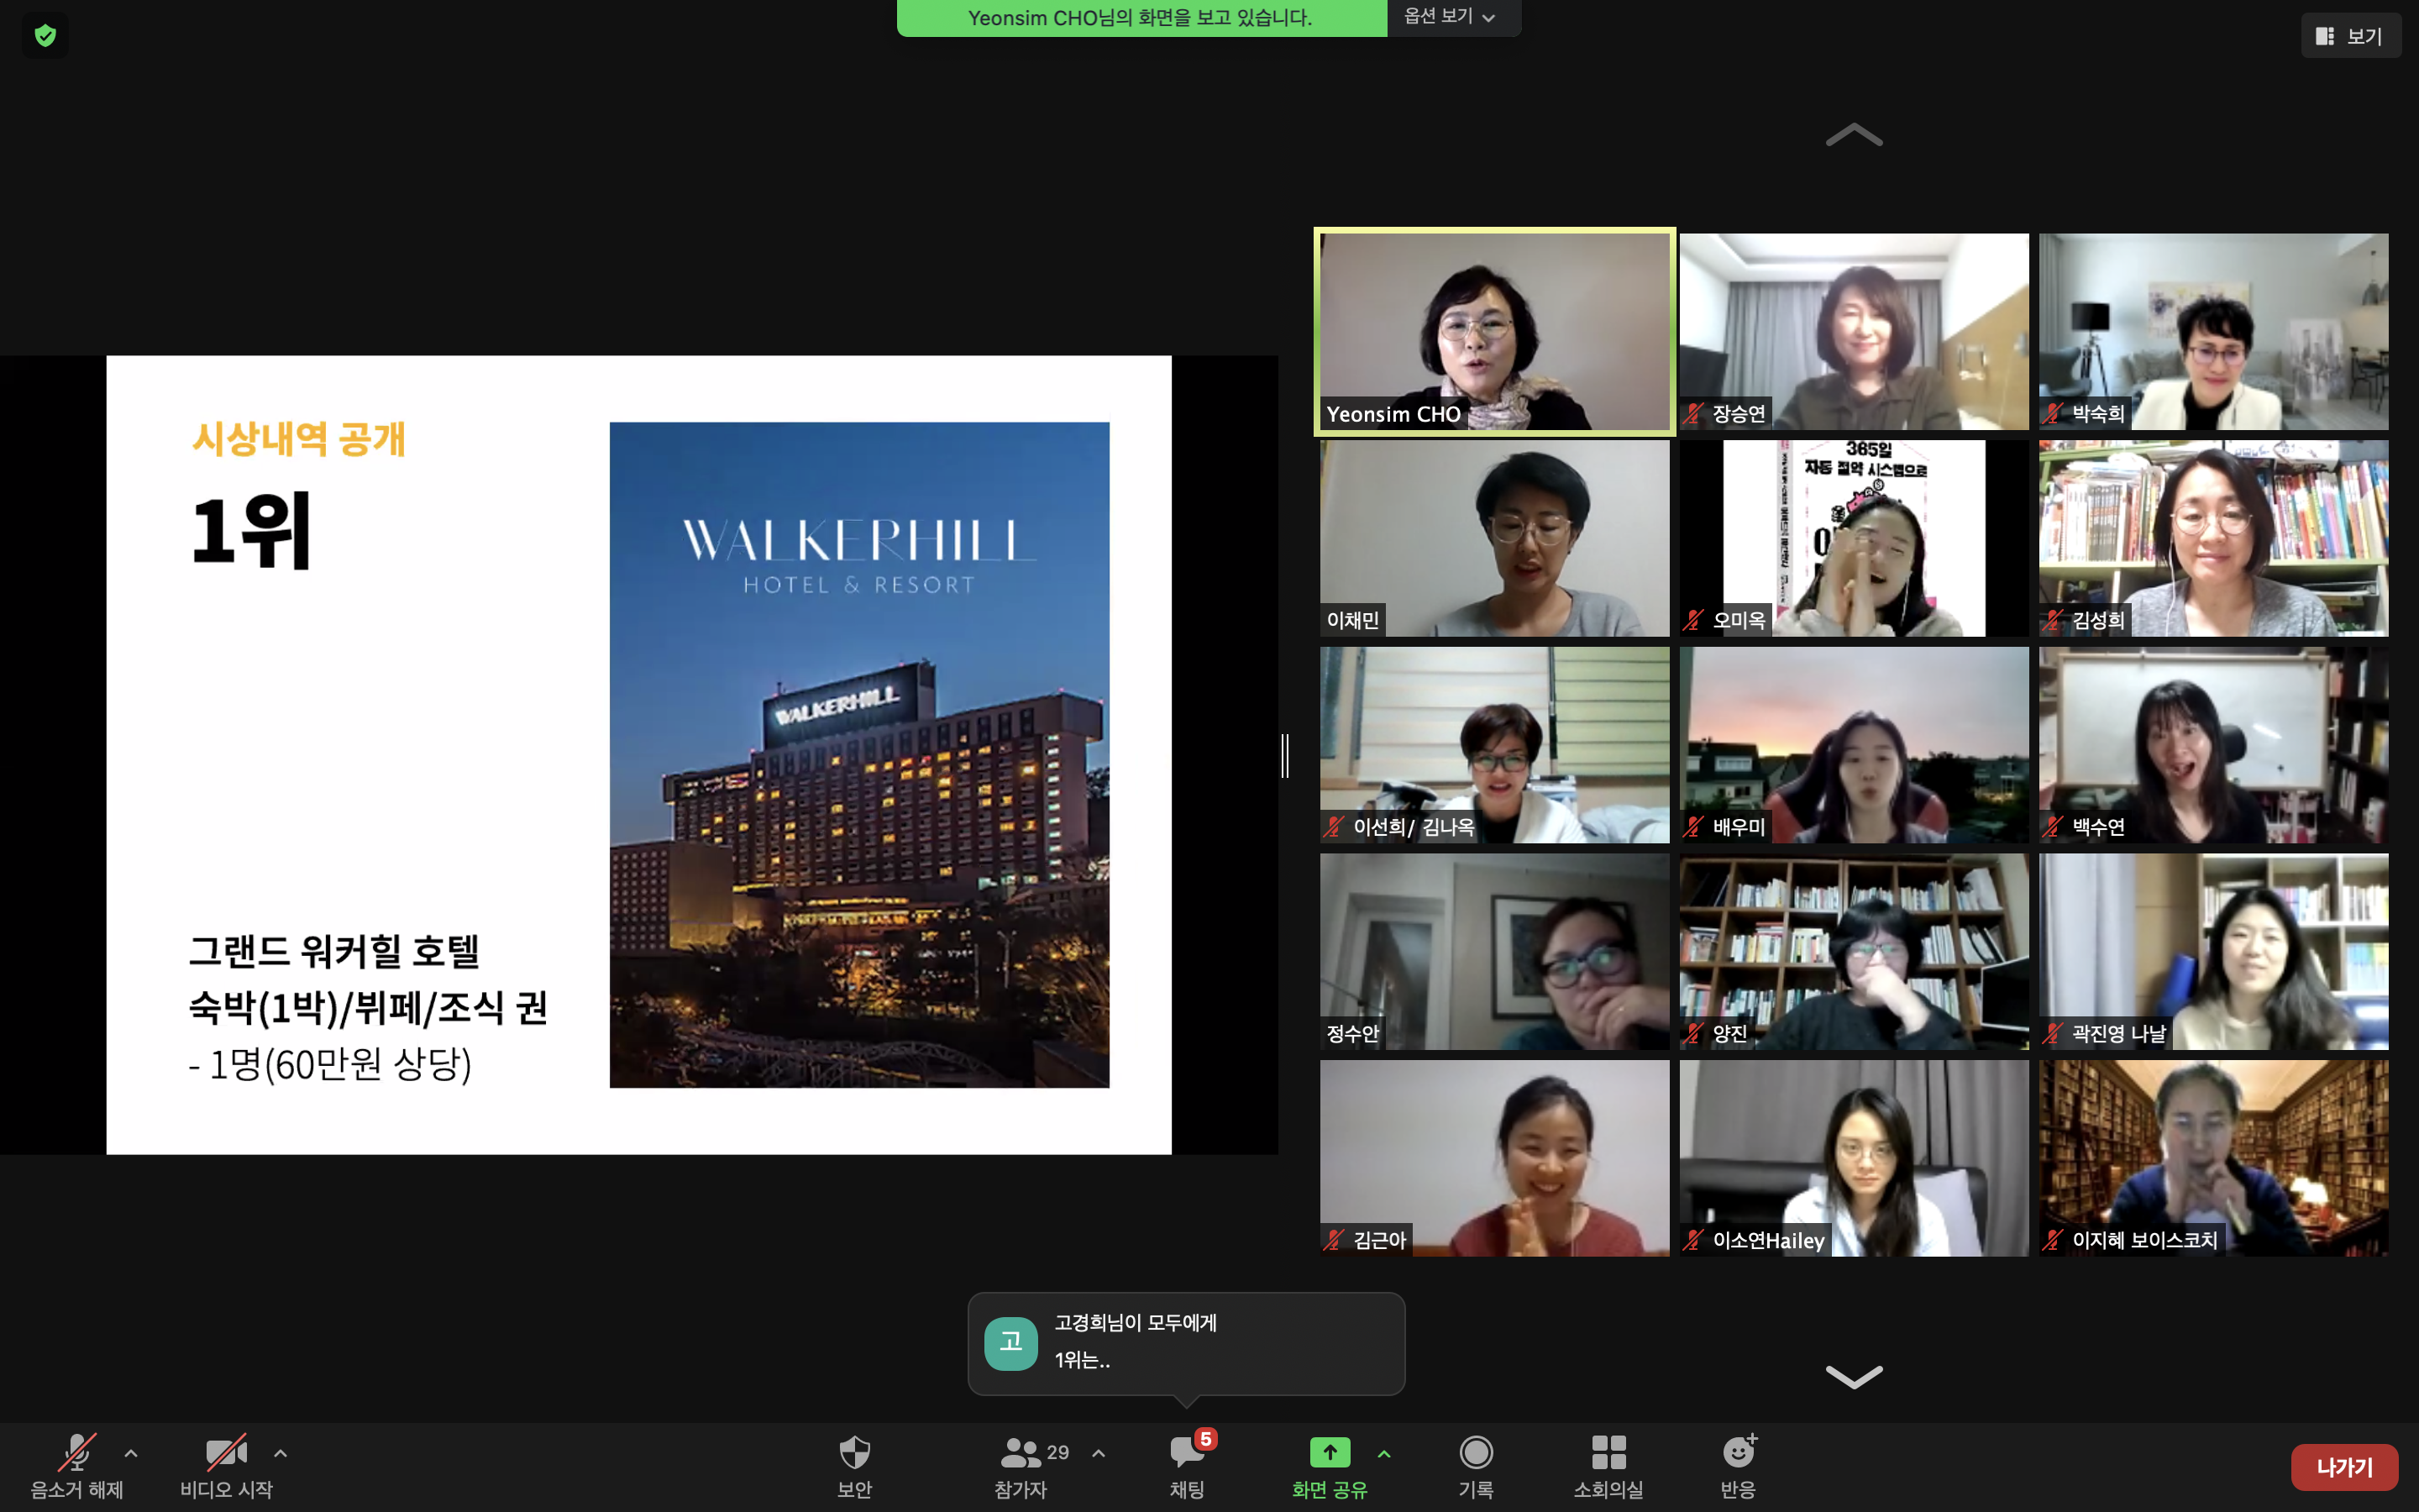Click the green encryption shield icon

click(45, 36)
